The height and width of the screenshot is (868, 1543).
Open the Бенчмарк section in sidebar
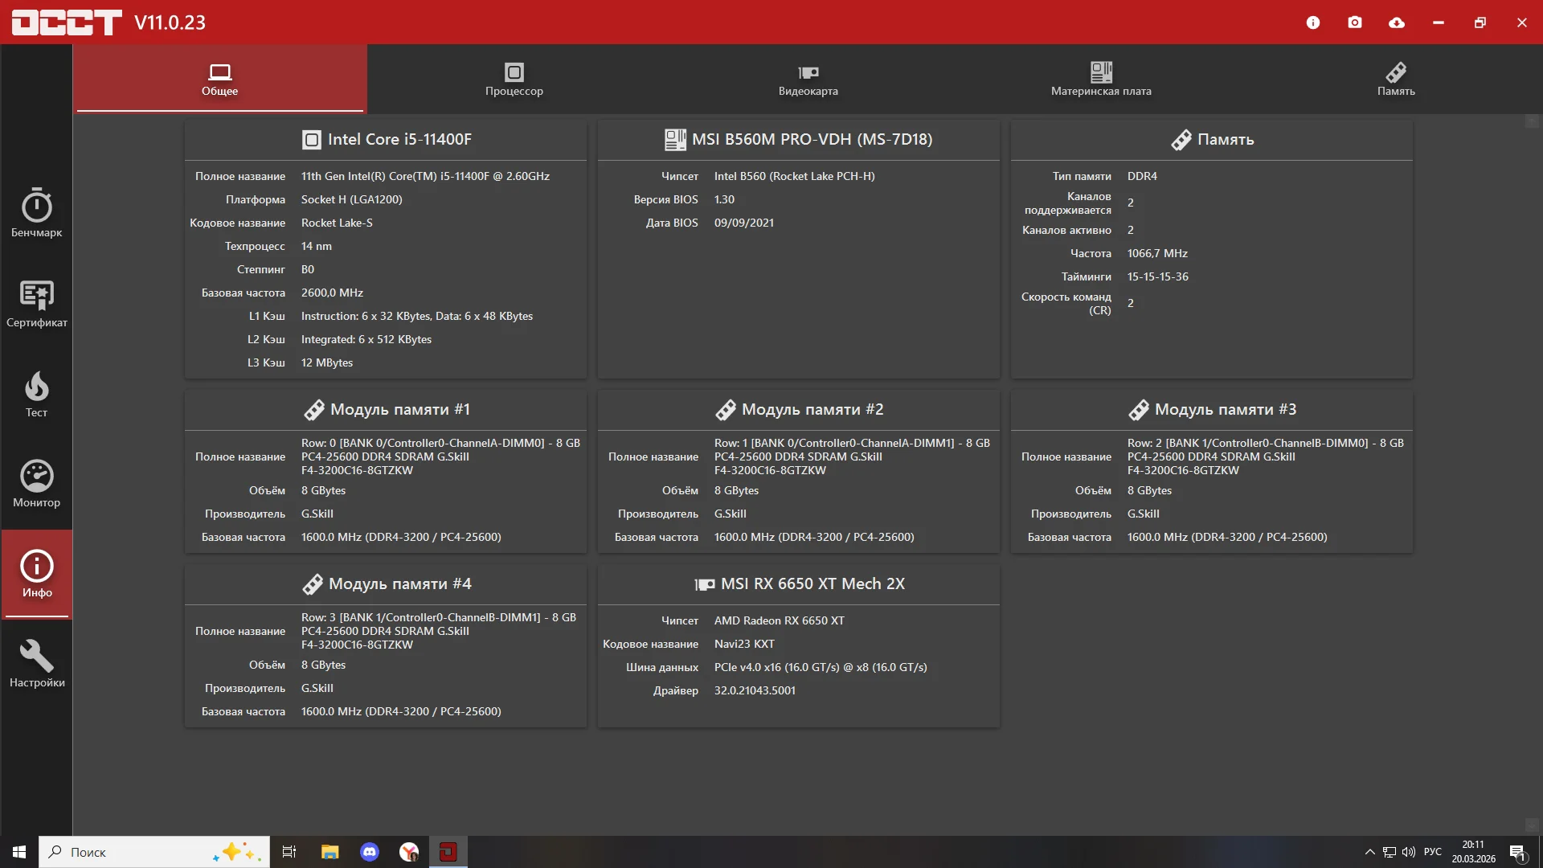(x=36, y=213)
